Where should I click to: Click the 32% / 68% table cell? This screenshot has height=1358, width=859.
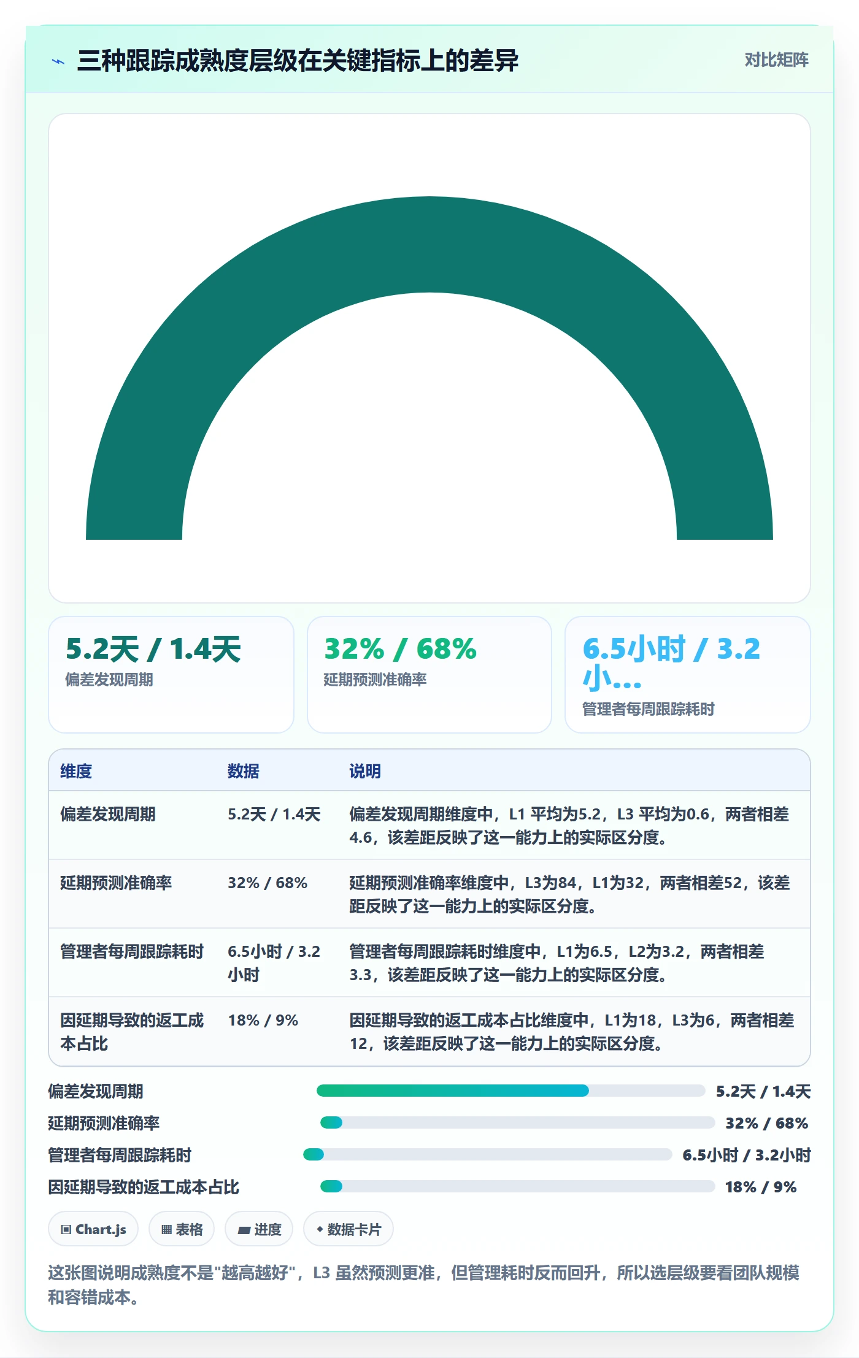point(268,883)
